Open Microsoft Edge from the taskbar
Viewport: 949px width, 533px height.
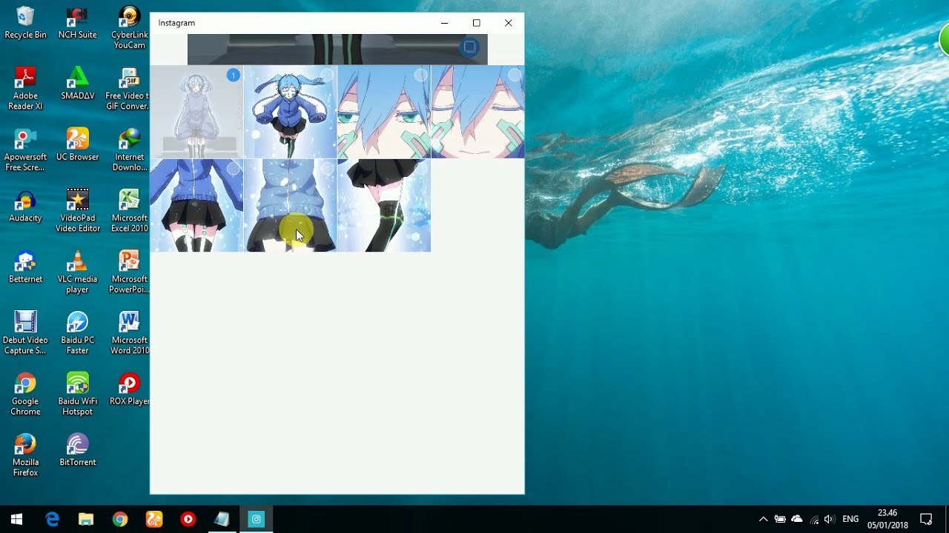point(52,519)
